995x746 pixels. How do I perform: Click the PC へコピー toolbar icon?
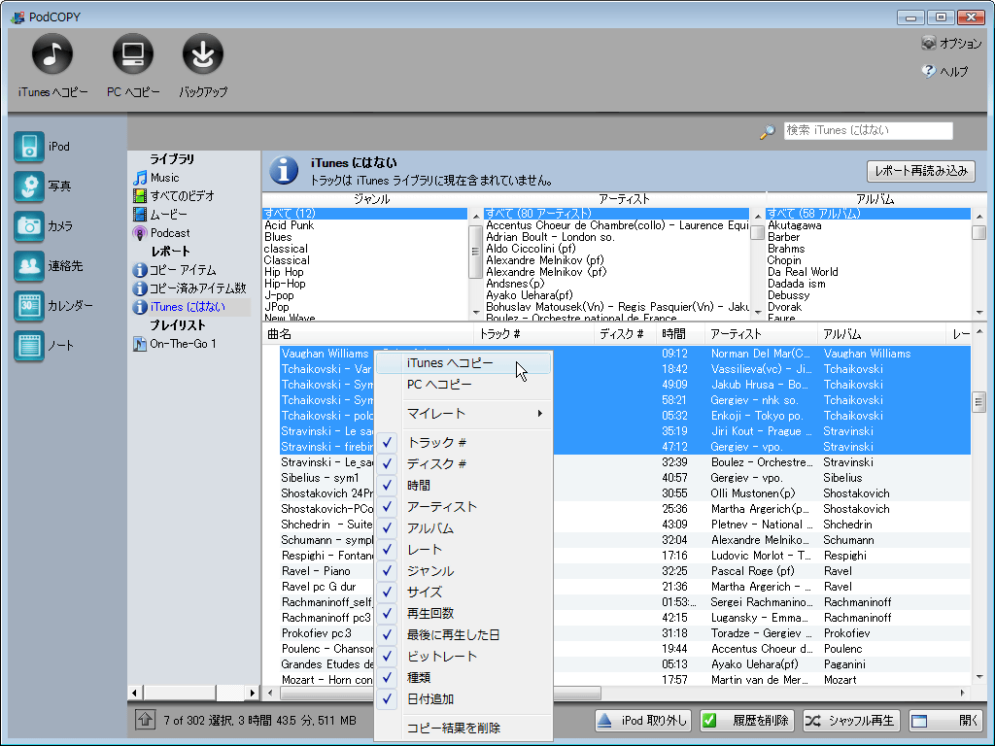click(132, 54)
